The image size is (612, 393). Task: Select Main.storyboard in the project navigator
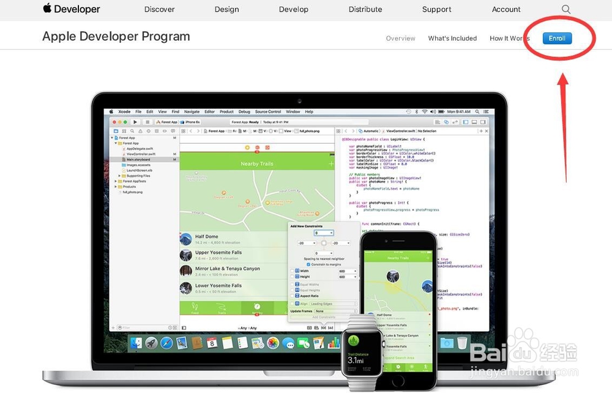144,159
